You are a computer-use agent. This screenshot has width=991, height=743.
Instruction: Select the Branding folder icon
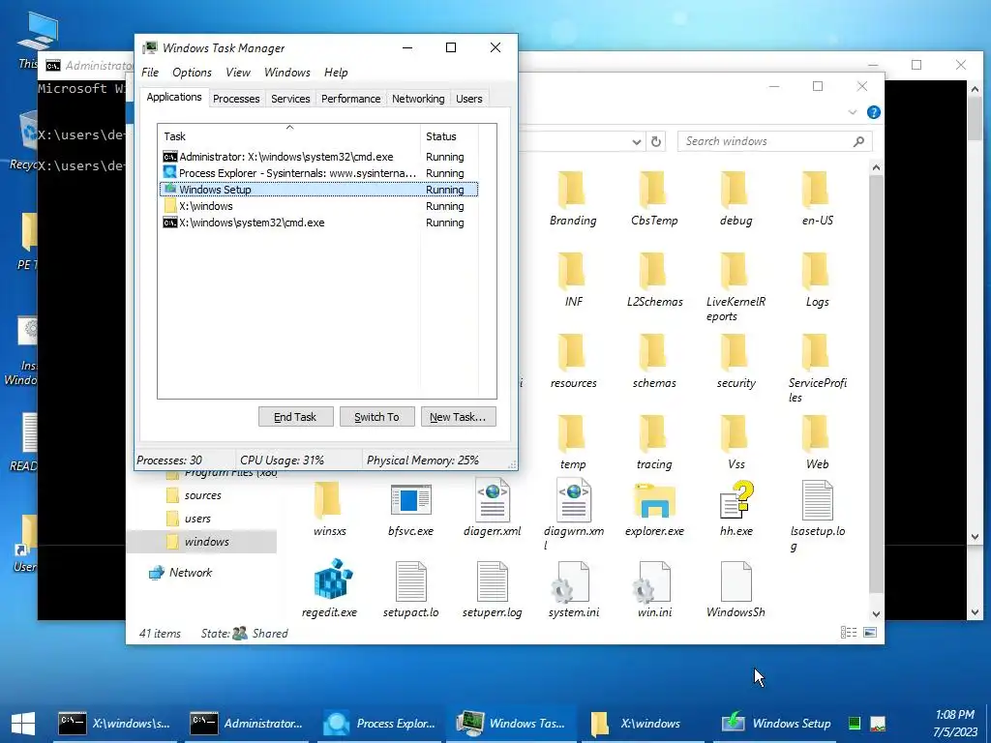[572, 189]
